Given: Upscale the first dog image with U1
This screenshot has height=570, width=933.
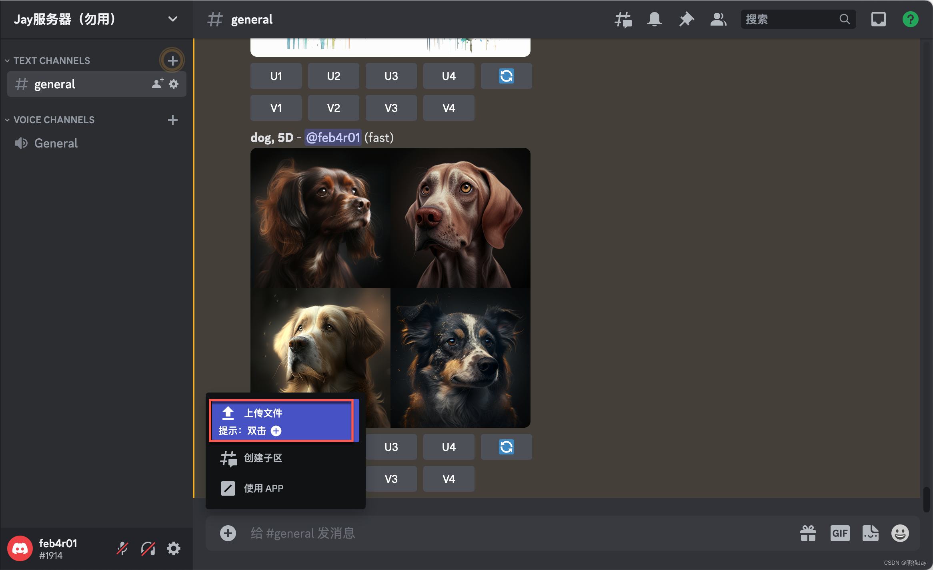Looking at the screenshot, I should click(x=276, y=76).
